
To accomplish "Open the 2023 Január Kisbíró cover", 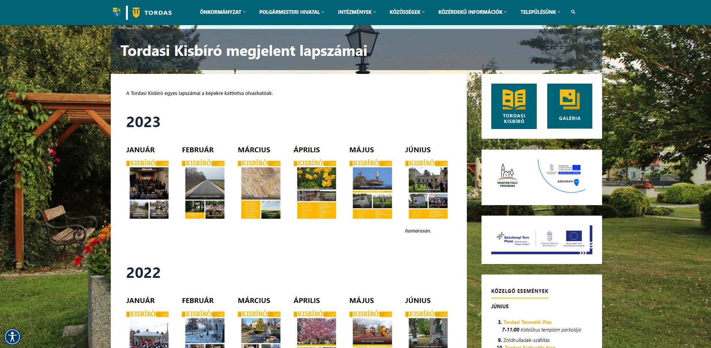I will [147, 189].
